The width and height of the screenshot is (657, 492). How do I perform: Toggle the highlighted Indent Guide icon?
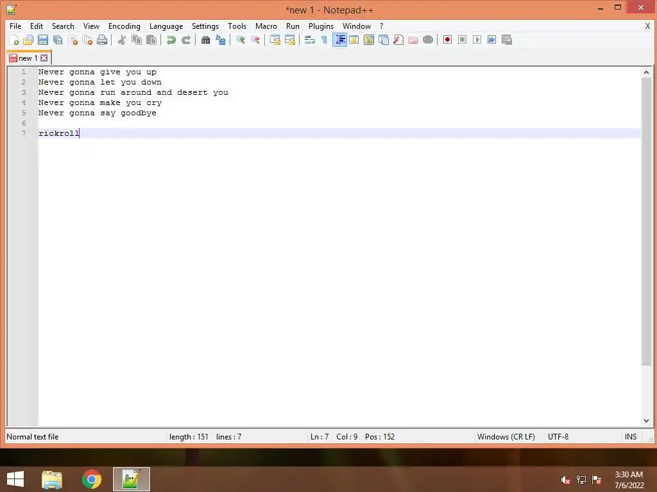tap(339, 40)
